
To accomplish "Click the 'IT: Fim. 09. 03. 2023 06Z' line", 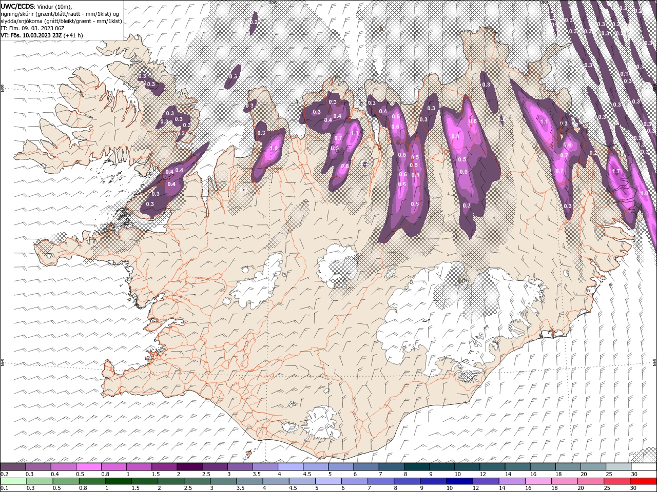I will click(x=32, y=28).
